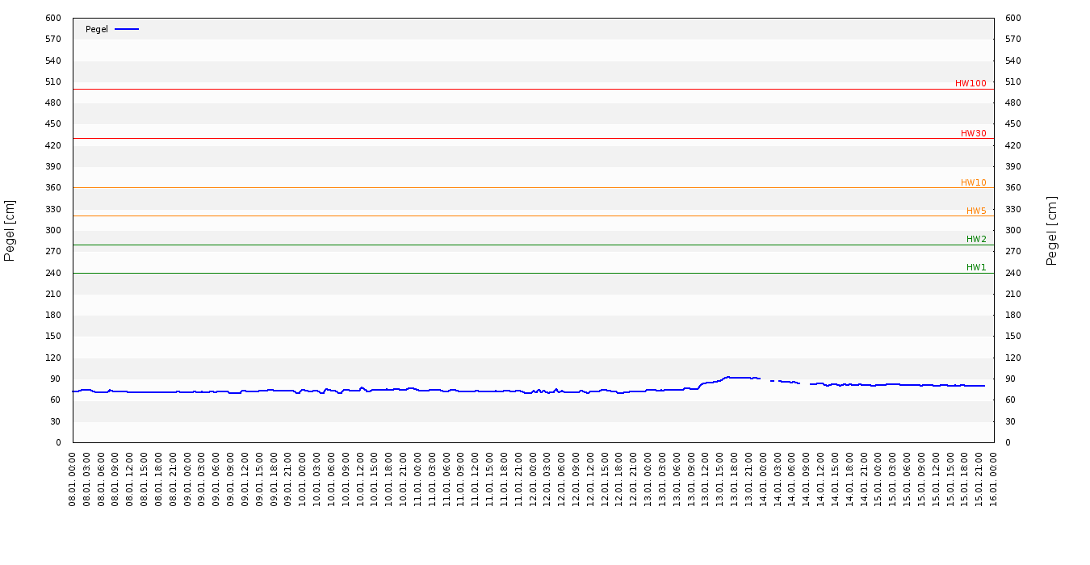
Task: Select the green HW2 threshold label
Action: (x=976, y=239)
